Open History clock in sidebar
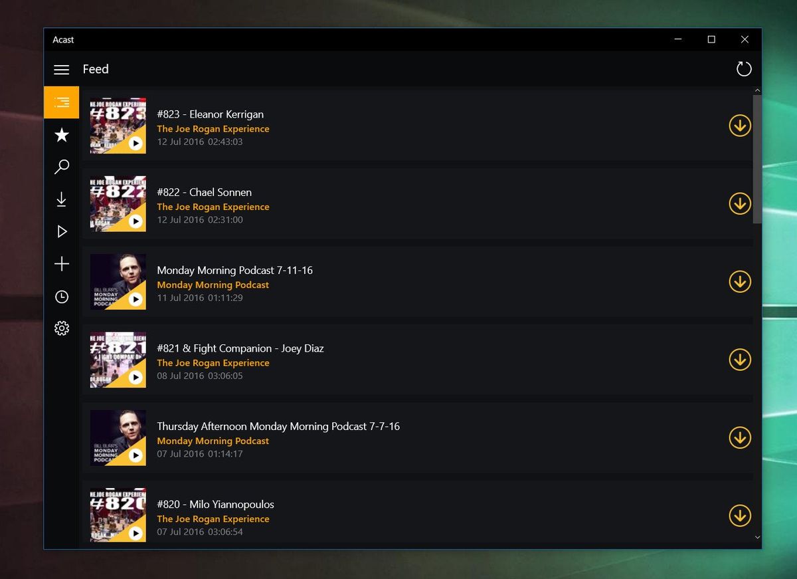 click(62, 296)
